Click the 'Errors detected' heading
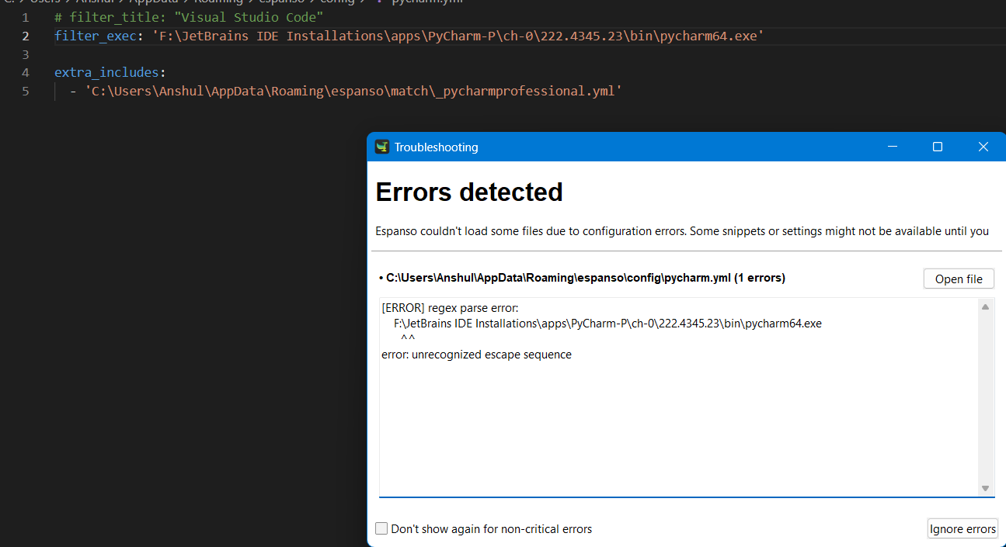1006x547 pixels. click(x=469, y=192)
